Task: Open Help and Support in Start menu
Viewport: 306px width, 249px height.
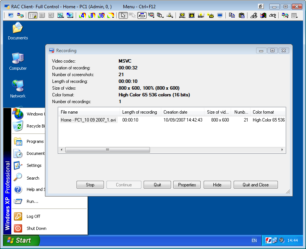Action: [x=28, y=189]
